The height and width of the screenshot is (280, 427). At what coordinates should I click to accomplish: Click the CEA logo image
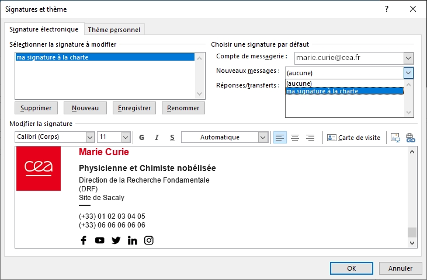(x=39, y=168)
